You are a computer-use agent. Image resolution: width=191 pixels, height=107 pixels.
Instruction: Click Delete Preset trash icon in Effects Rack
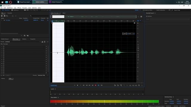pyautogui.click(x=45, y=42)
